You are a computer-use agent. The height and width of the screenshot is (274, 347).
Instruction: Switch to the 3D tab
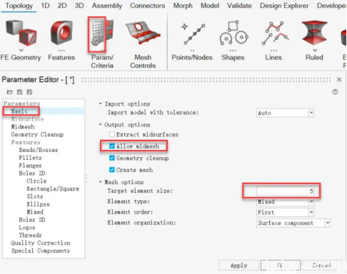click(x=79, y=6)
